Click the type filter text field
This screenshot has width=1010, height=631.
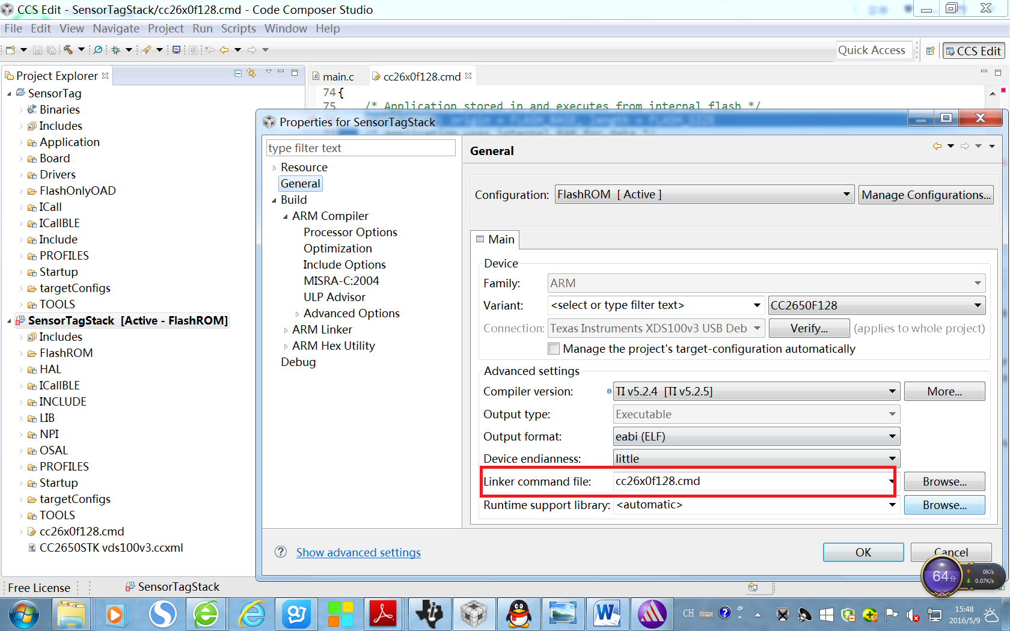tap(361, 148)
